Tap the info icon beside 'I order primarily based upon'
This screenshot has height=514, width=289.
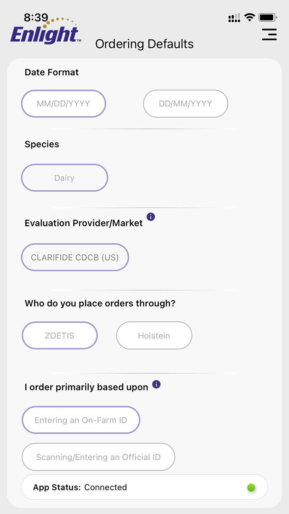pos(156,384)
